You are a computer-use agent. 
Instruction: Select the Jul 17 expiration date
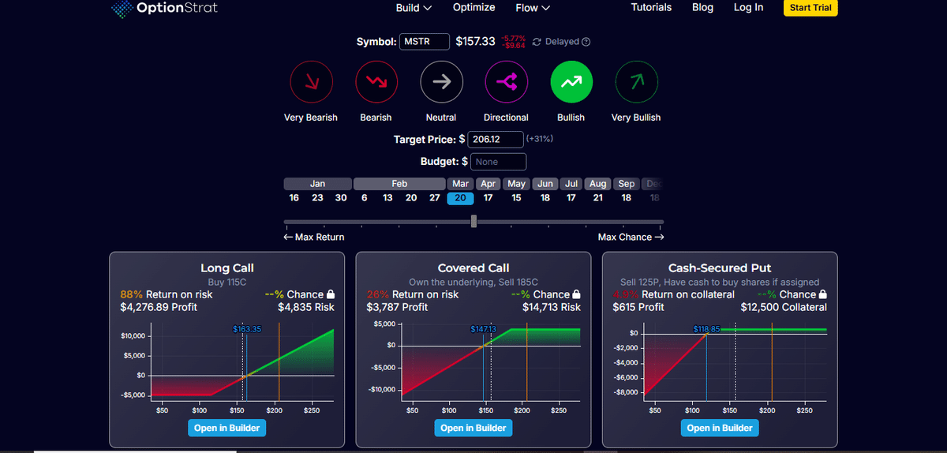coord(571,198)
